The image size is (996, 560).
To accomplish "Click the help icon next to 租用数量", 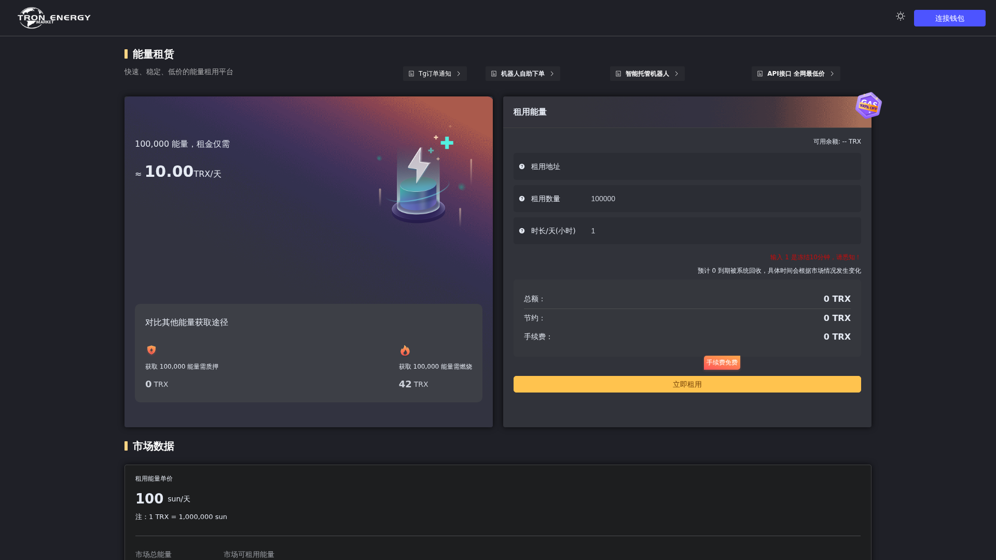I will point(522,199).
